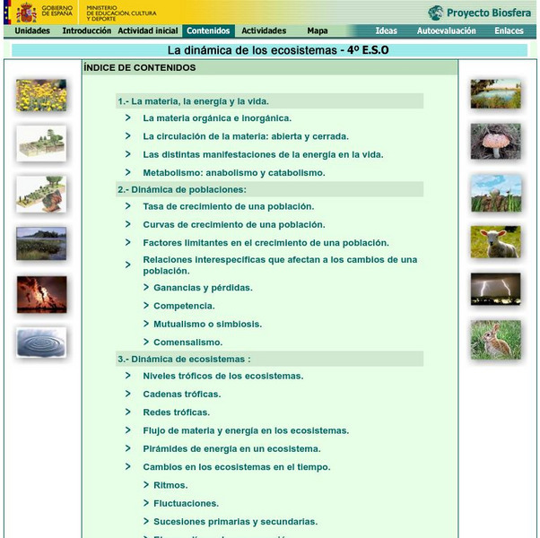The height and width of the screenshot is (538, 540).
Task: Click the arrow beside Metabolismo: anabolismo y catabolismo
Action: pos(127,172)
